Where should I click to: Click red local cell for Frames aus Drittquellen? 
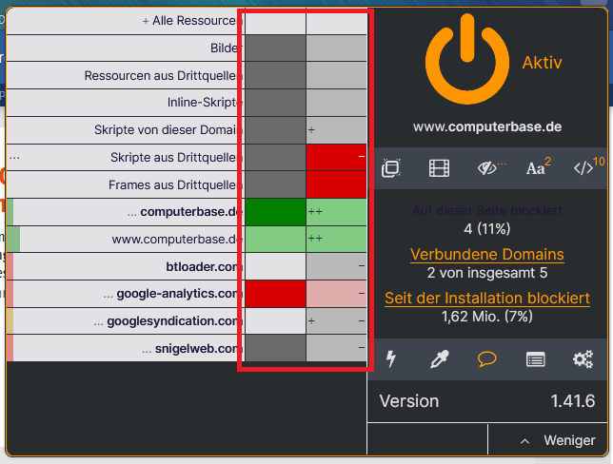[x=336, y=184]
